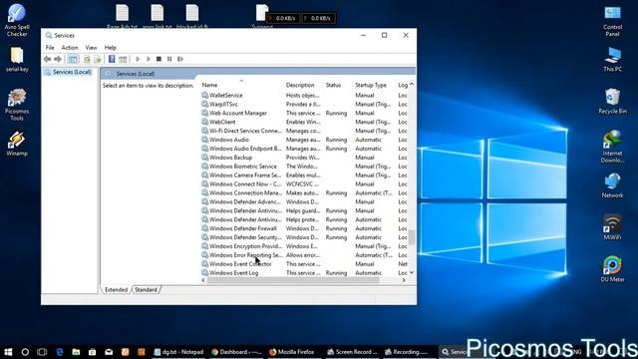
Task: Open the Recycle Bin desktop icon
Action: coord(612,101)
